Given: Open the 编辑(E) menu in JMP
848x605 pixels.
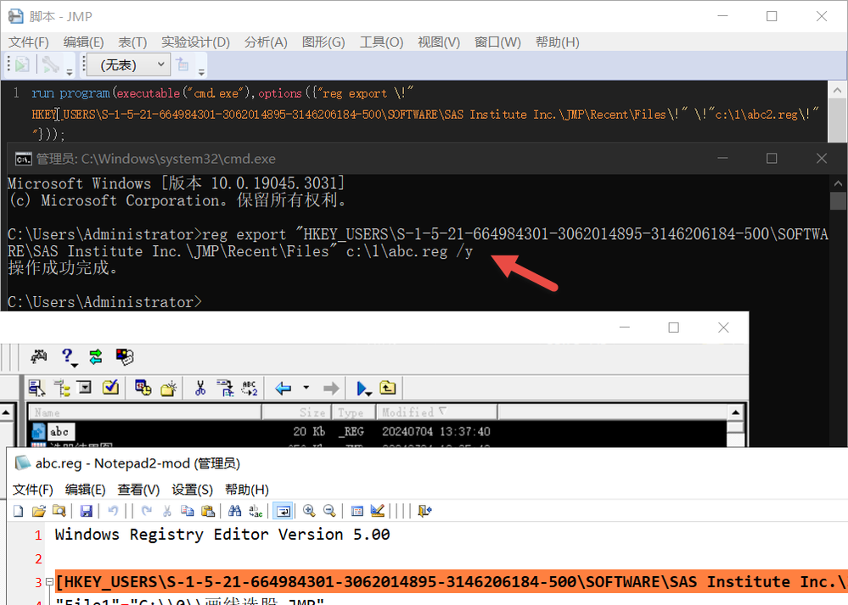Looking at the screenshot, I should pyautogui.click(x=83, y=42).
